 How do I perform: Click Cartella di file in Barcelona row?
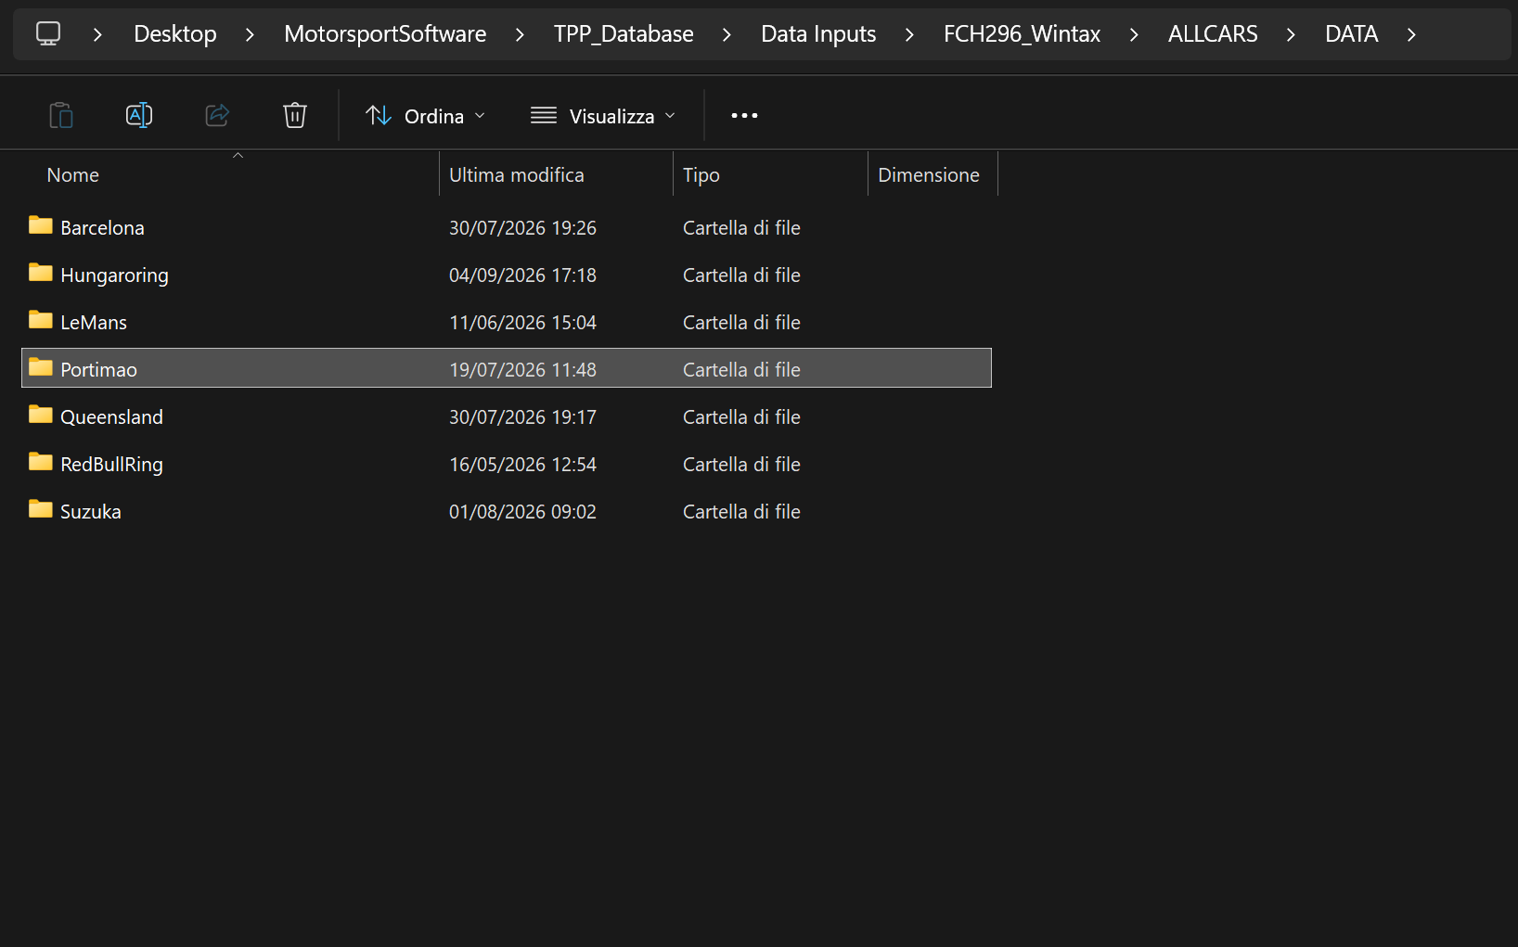(x=741, y=227)
